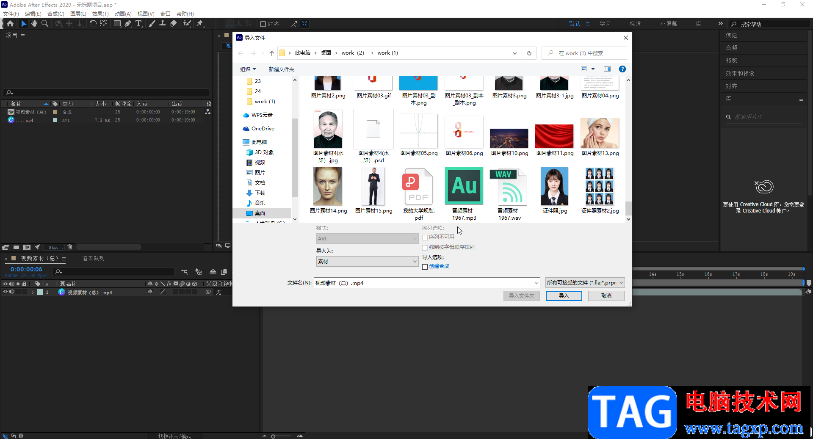Select the Pen tool
This screenshot has height=439, width=813.
coord(128,24)
